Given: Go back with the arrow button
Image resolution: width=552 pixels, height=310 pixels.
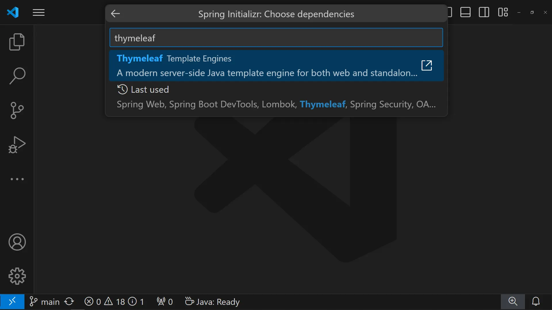Looking at the screenshot, I should (115, 13).
